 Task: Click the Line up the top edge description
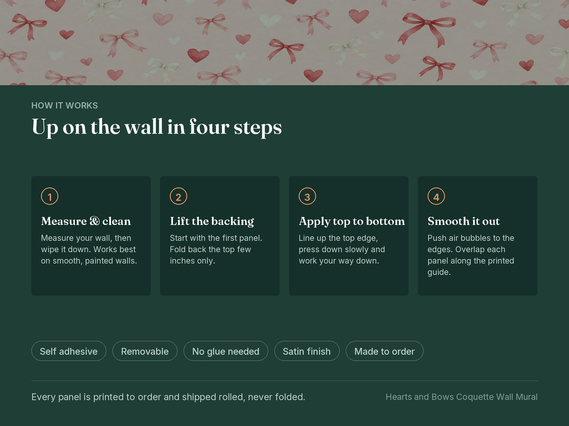pyautogui.click(x=342, y=249)
